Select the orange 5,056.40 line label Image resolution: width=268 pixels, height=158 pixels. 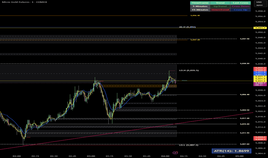(x=195, y=16)
